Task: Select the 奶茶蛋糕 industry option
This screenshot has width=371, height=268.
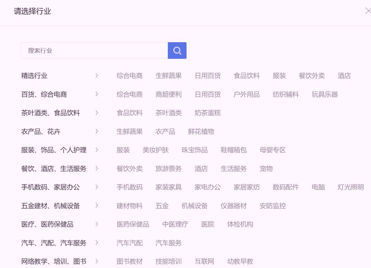Action: point(207,113)
